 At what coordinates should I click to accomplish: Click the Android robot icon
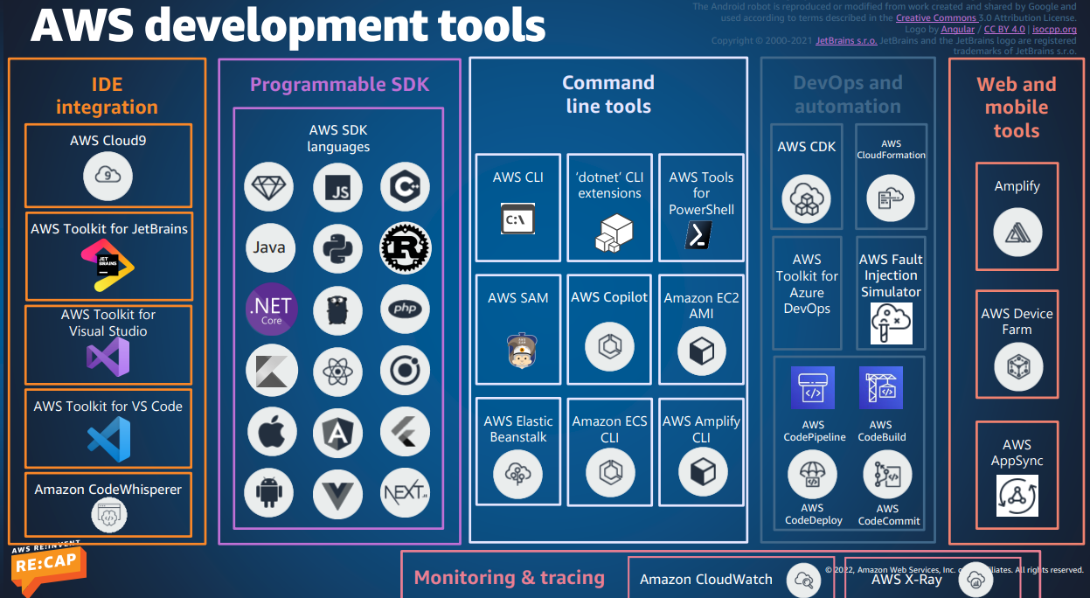(x=269, y=493)
